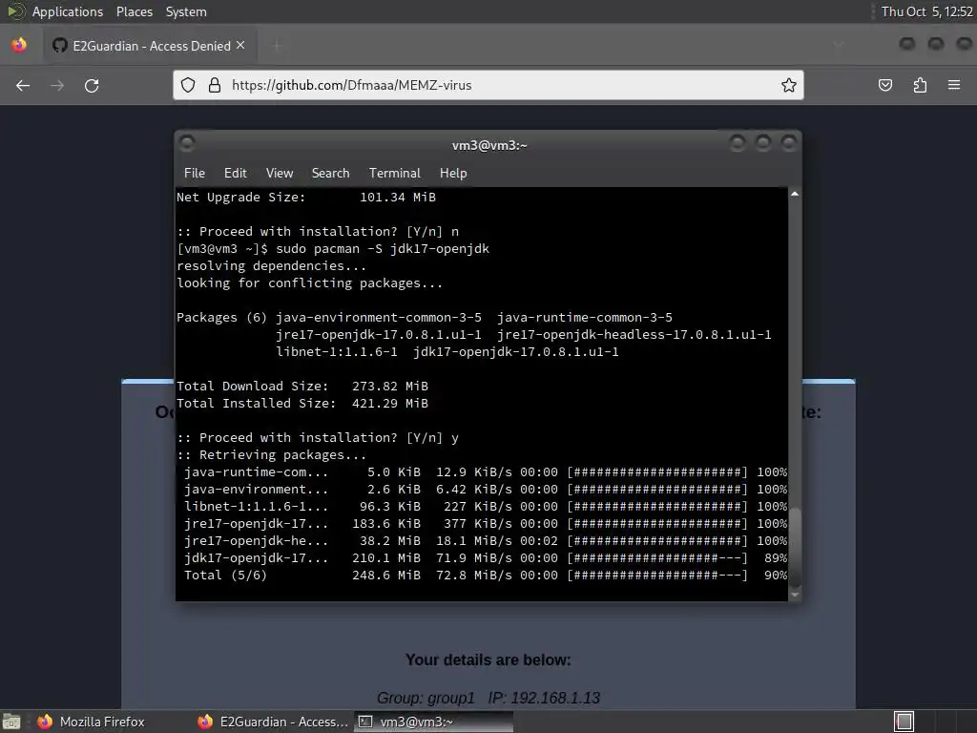Image resolution: width=977 pixels, height=733 pixels.
Task: Open the Firefox hamburger application menu
Action: tap(954, 85)
